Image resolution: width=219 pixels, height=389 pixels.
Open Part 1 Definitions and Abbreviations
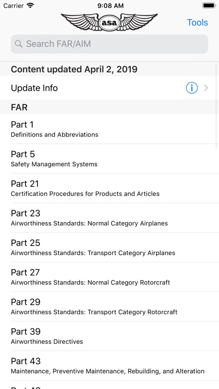[x=109, y=129]
